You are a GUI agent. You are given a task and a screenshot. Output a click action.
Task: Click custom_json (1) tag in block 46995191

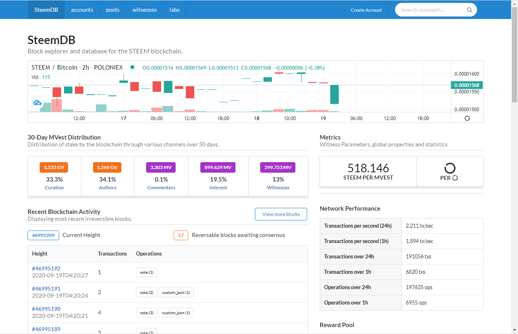click(176, 292)
